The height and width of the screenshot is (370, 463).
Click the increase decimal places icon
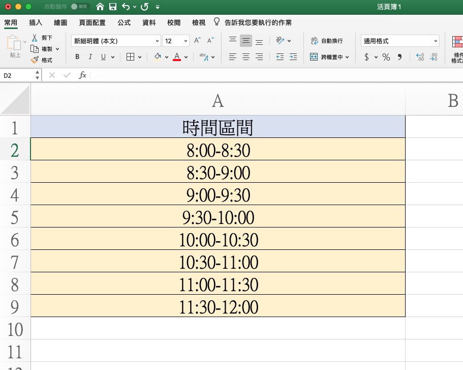tap(419, 57)
